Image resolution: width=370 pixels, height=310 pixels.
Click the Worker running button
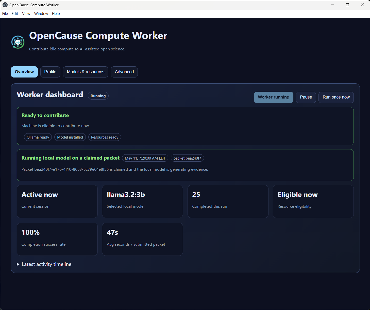point(274,97)
